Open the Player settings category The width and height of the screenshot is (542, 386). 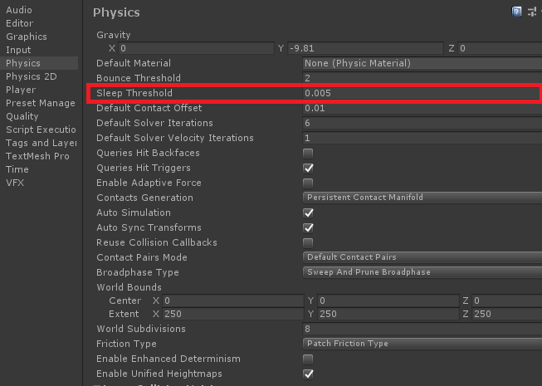pos(21,90)
